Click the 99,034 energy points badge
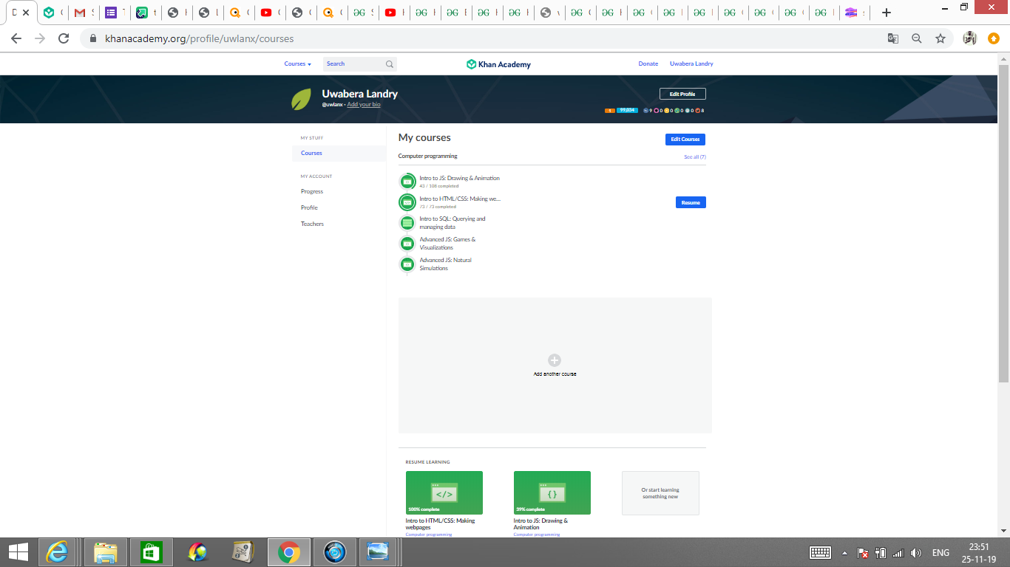1010x567 pixels. click(x=627, y=110)
